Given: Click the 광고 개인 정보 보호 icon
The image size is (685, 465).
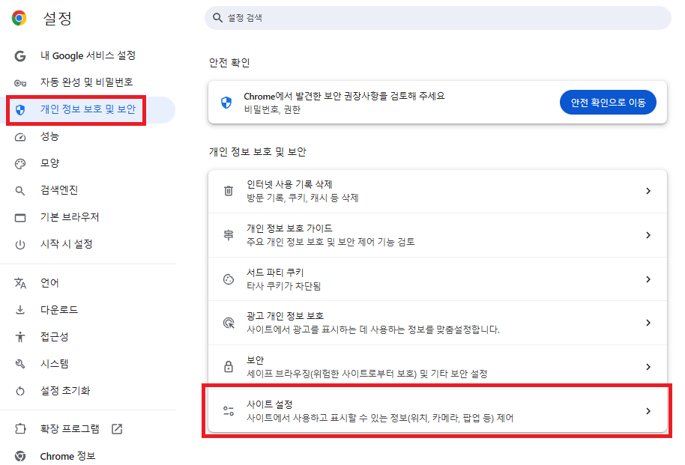Looking at the screenshot, I should [229, 323].
